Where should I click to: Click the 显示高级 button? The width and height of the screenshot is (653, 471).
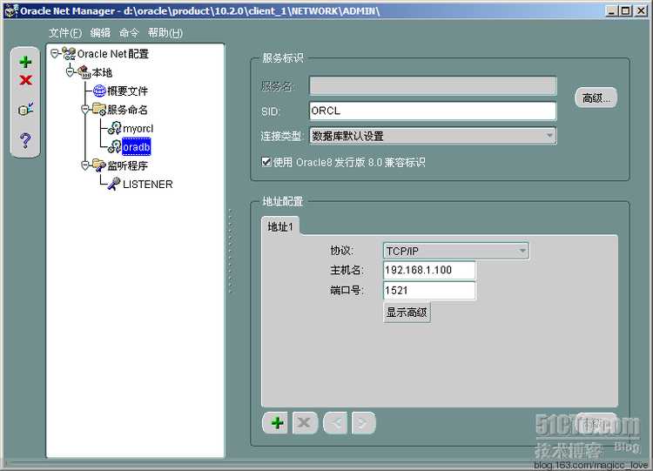407,313
